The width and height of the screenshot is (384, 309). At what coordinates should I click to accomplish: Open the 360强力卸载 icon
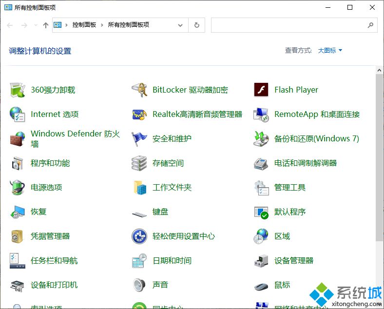click(x=18, y=90)
